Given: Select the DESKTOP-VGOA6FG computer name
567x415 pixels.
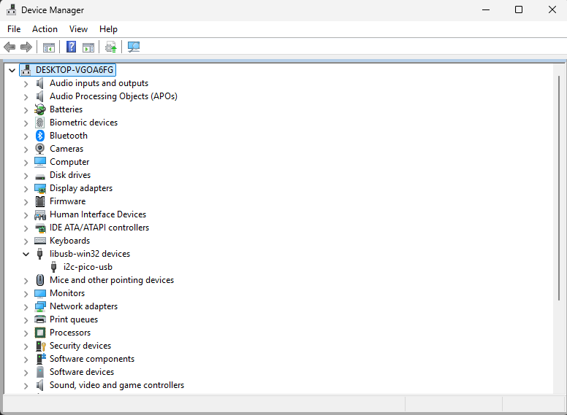Looking at the screenshot, I should click(75, 69).
